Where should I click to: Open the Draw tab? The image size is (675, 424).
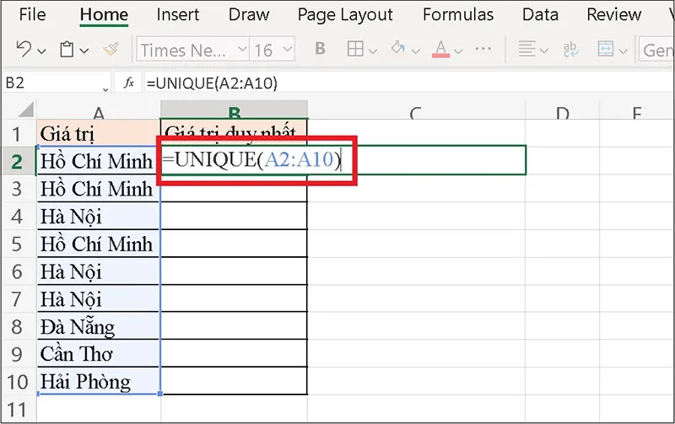[x=249, y=14]
